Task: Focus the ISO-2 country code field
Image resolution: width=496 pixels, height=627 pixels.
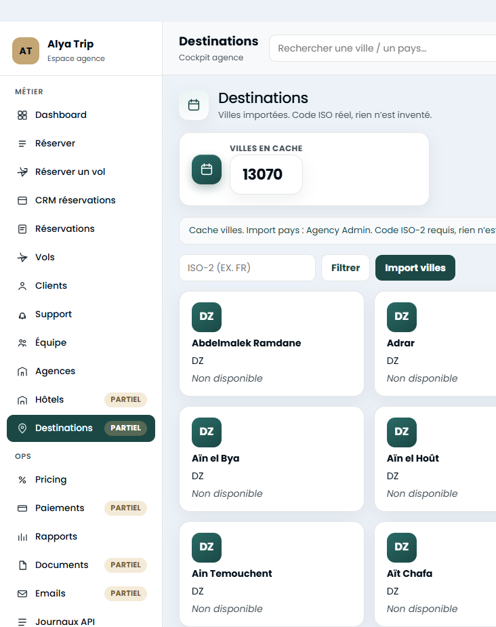Action: pyautogui.click(x=247, y=268)
